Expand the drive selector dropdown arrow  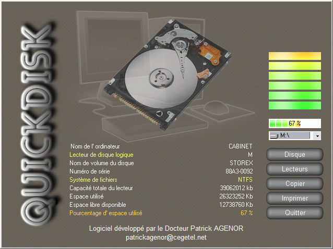(x=317, y=136)
